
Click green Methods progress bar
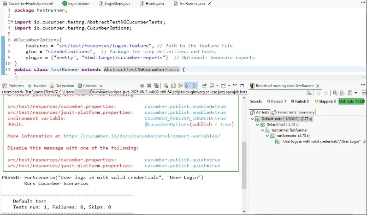(351, 102)
